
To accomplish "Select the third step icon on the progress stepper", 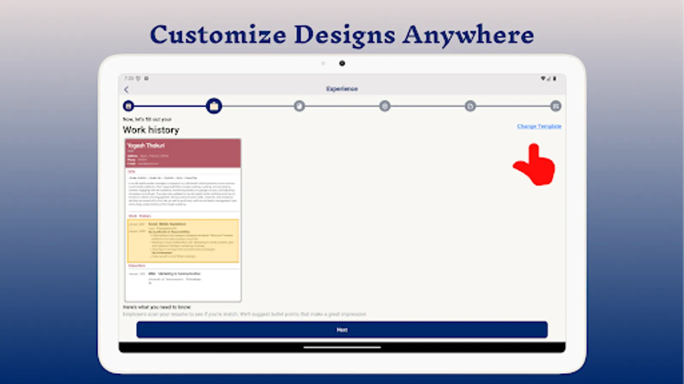I will pyautogui.click(x=299, y=106).
